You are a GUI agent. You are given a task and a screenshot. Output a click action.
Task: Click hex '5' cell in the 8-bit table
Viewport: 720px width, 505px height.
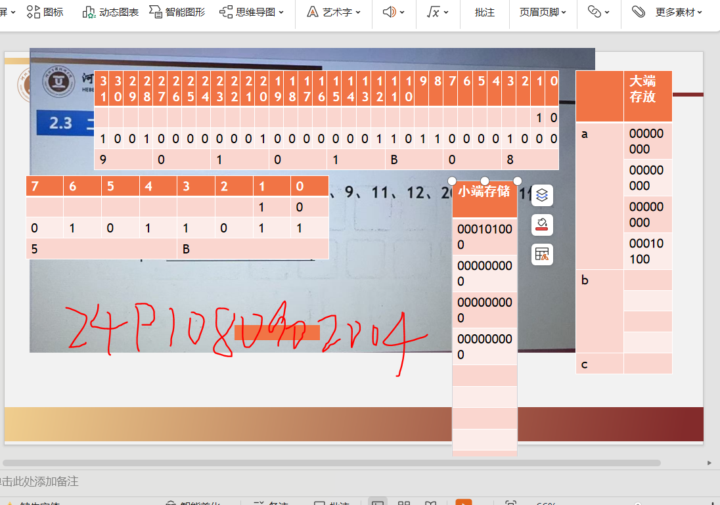[101, 249]
